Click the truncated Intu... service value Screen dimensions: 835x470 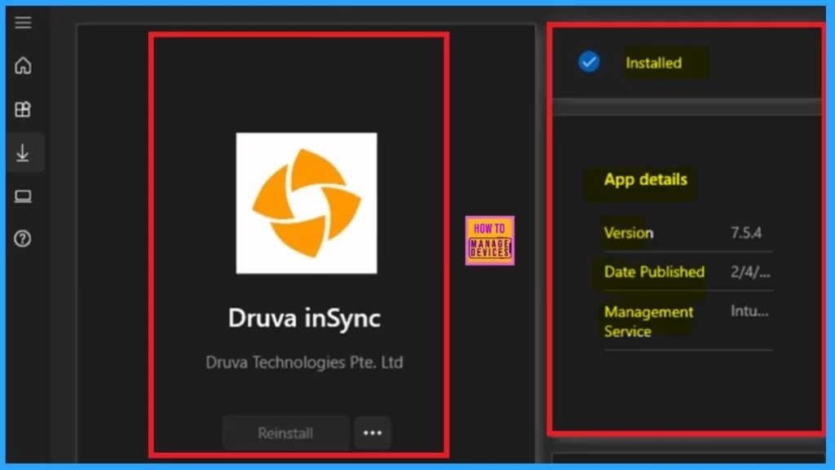coord(749,311)
